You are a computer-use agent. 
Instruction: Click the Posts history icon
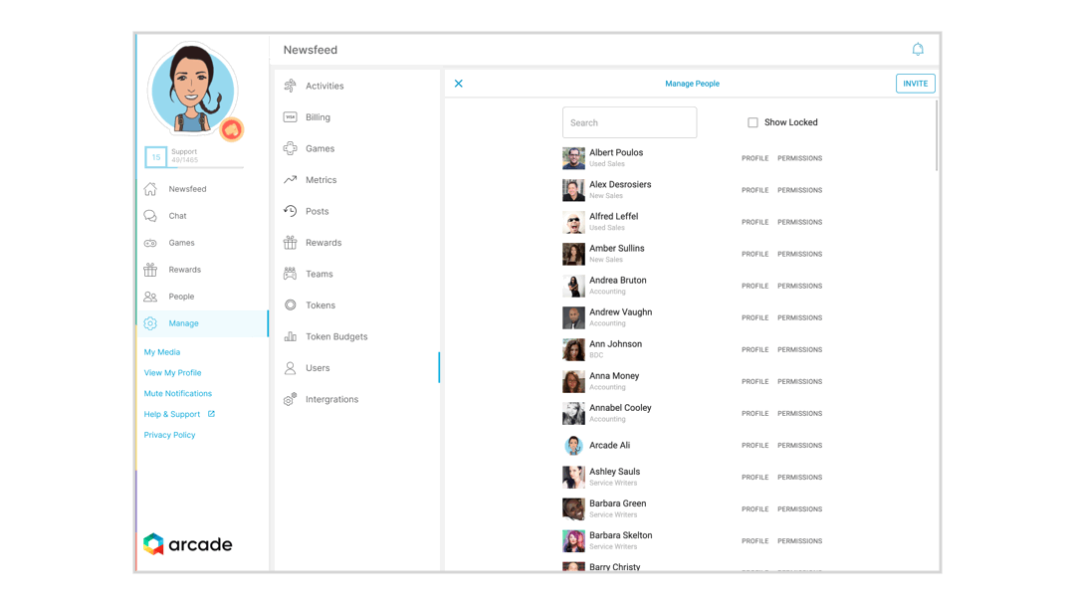point(290,211)
